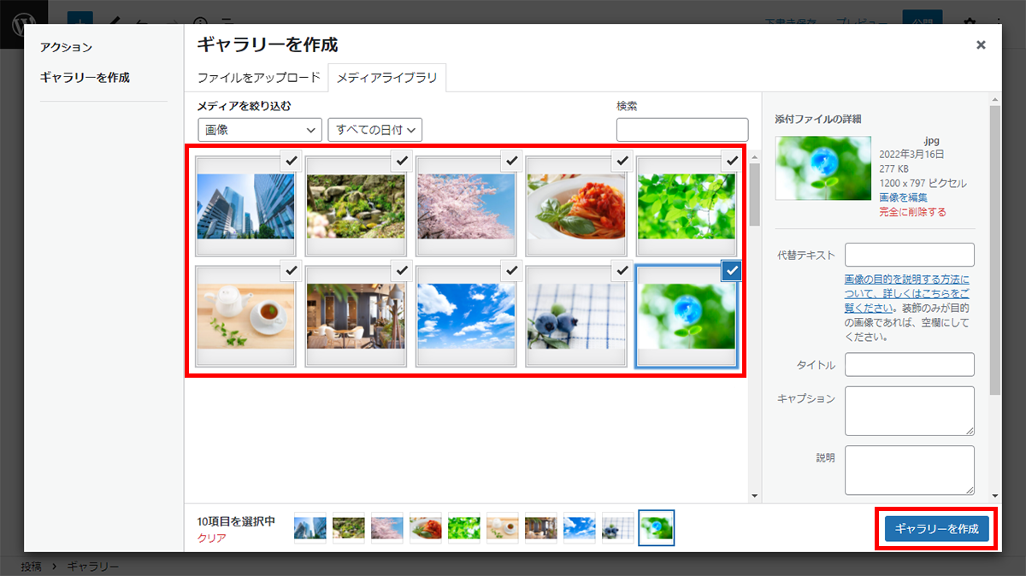1026x576 pixels.
Task: Click the blue ギャラリーを作成 button
Action: [936, 529]
